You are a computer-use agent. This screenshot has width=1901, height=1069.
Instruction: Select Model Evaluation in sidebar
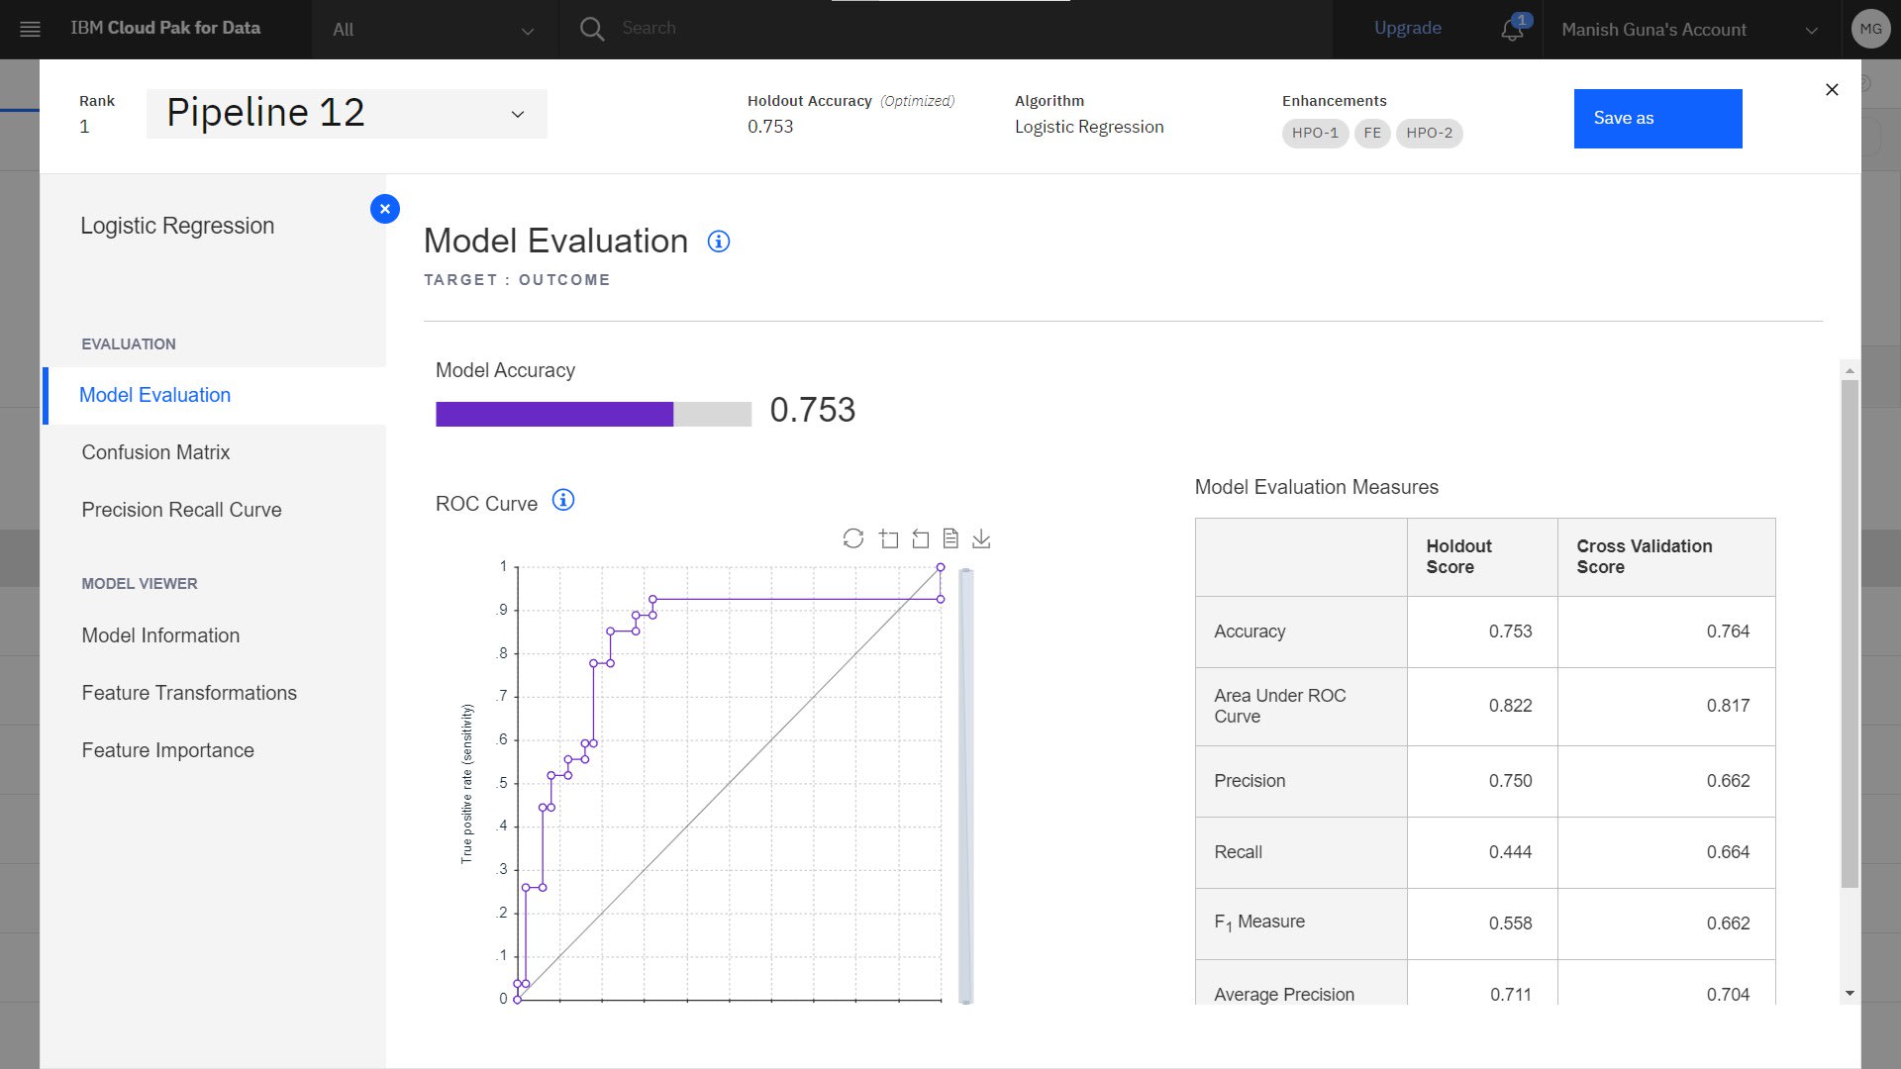[214, 395]
